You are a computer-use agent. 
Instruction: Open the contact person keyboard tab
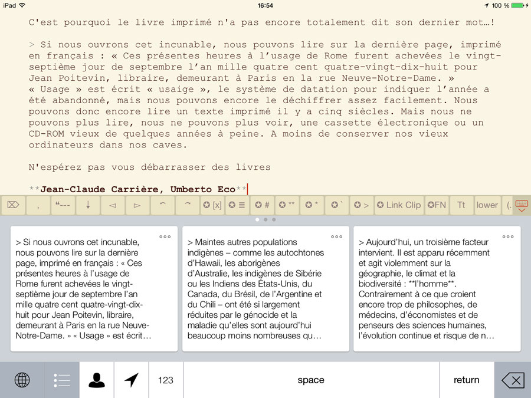(x=97, y=380)
